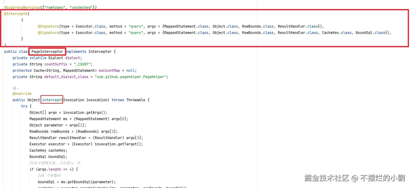Click the Invocation parameter type

(74, 100)
